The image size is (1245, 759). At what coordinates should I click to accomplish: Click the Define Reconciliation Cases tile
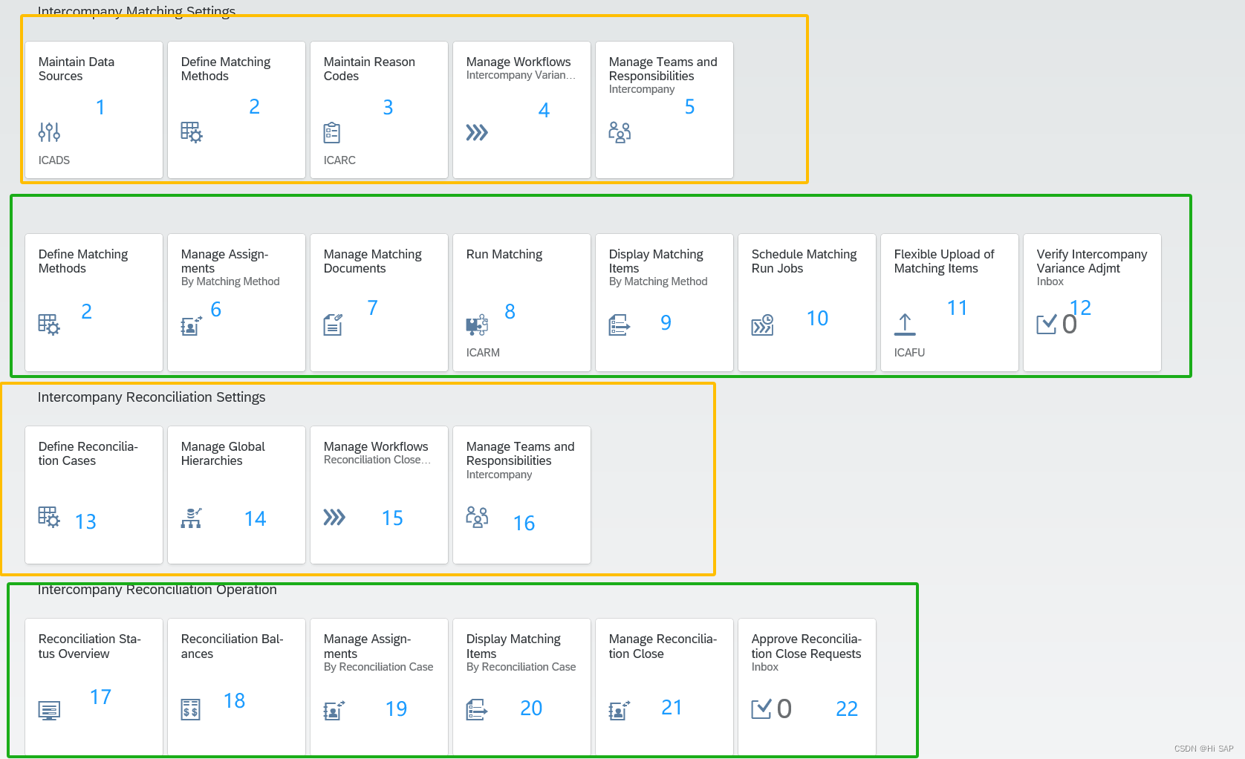tap(93, 494)
